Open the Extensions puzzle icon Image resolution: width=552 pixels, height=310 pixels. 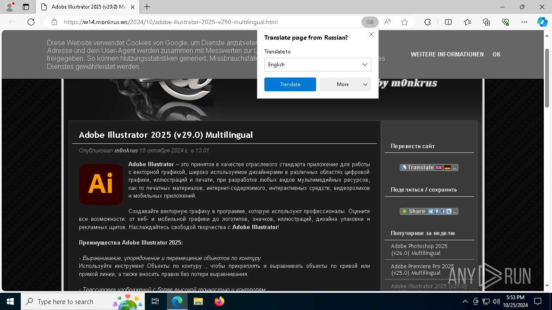(427, 22)
